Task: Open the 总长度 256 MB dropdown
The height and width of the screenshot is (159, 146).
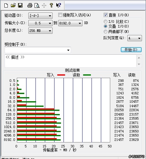Action: [40, 31]
